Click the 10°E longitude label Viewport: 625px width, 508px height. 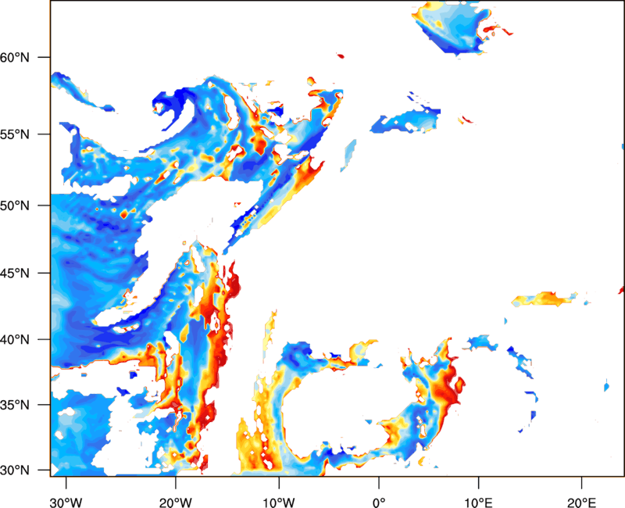pyautogui.click(x=478, y=503)
